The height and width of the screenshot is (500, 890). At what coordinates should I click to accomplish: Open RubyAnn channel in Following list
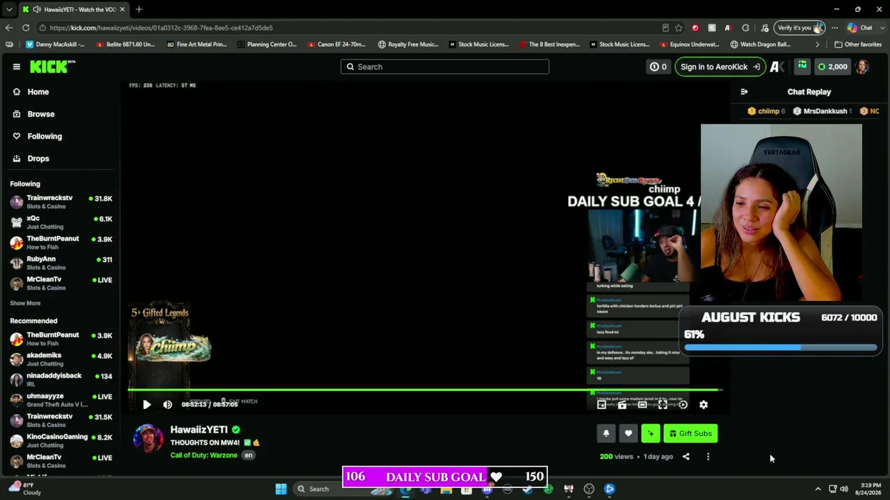click(60, 262)
